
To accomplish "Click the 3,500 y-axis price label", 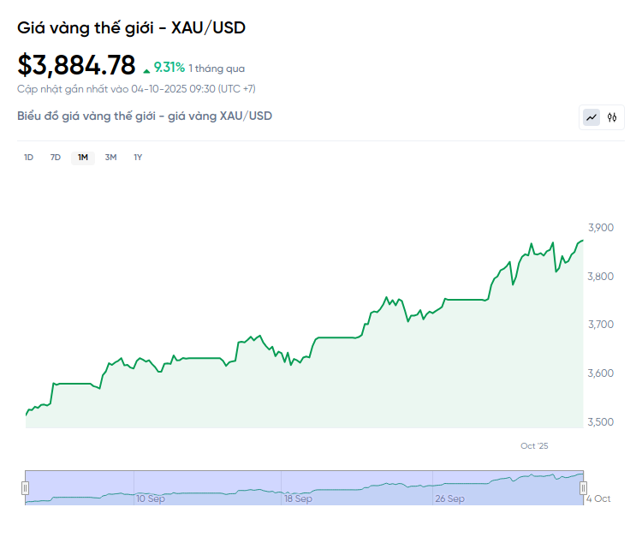I will pos(602,422).
